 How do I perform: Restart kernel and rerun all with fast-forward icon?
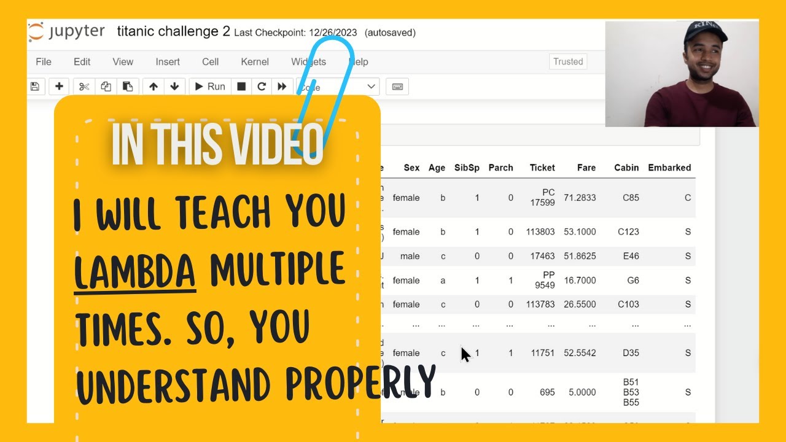click(282, 87)
